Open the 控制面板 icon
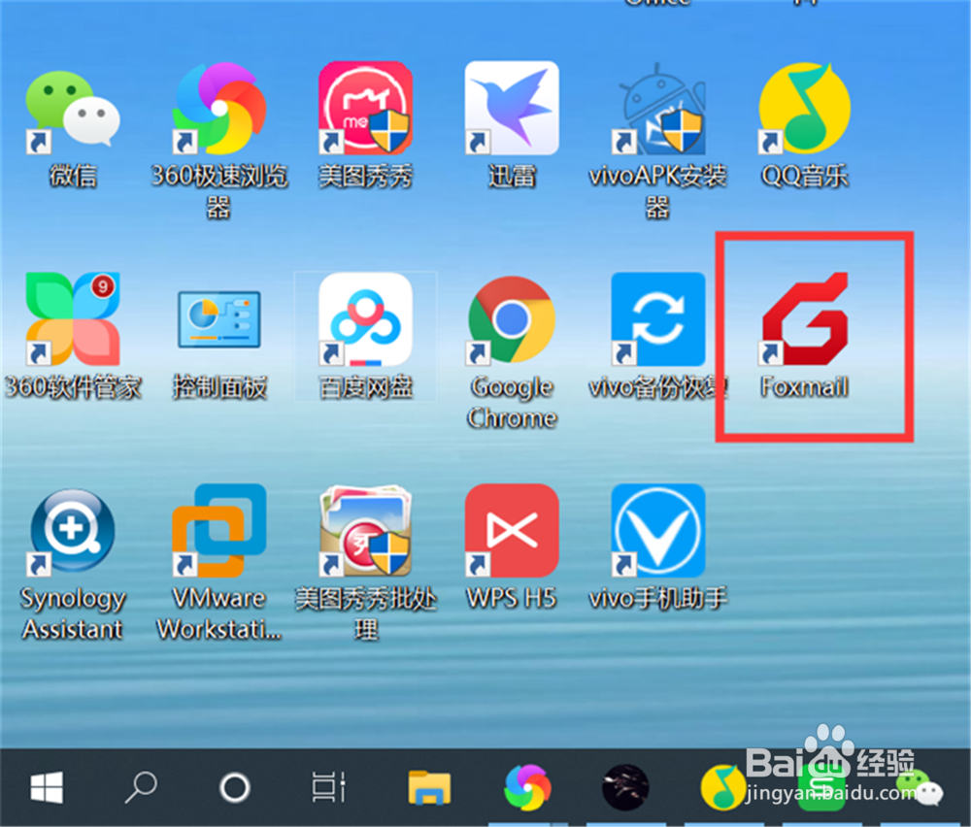Viewport: 971px width, 827px height. click(219, 319)
